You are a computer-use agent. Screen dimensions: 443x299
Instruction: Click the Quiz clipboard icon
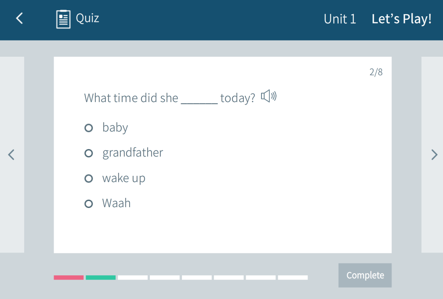pos(63,19)
